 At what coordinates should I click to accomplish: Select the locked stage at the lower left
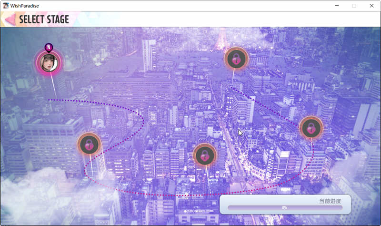pyautogui.click(x=89, y=144)
